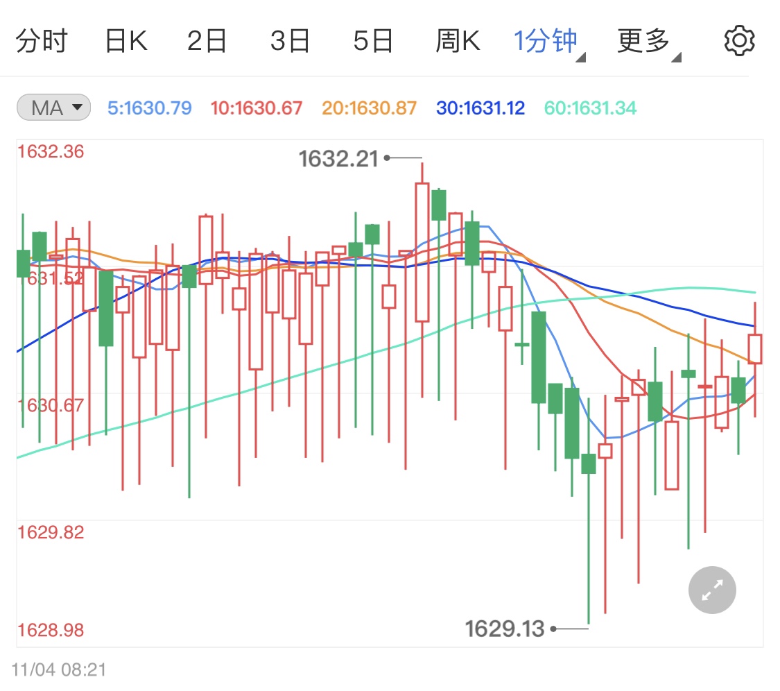
Task: Open the MA indicator dropdown
Action: [53, 108]
